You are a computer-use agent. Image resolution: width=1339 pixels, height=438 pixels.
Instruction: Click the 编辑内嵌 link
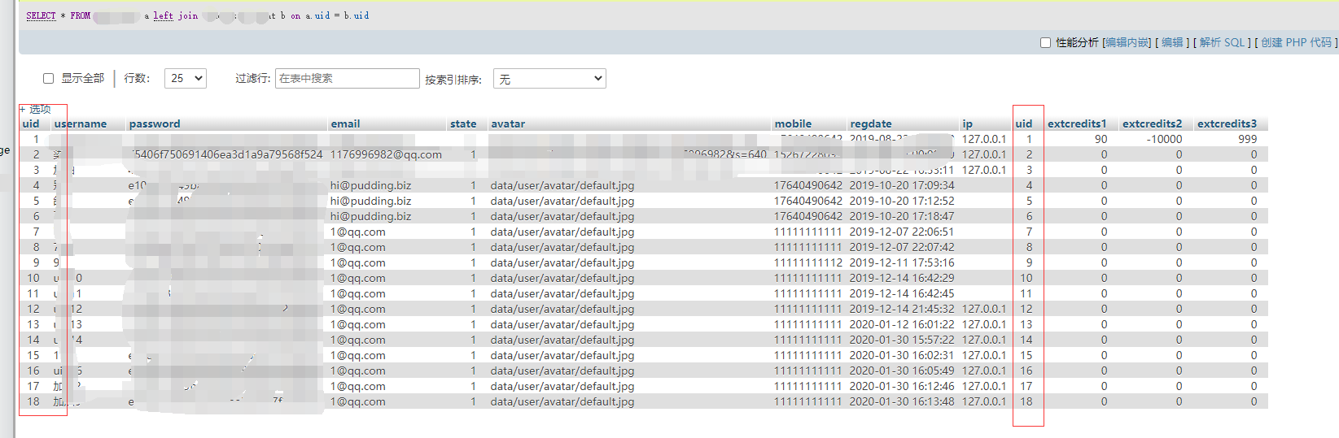tap(1127, 43)
